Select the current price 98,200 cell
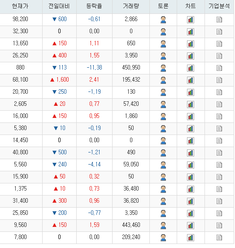The height and width of the screenshot is (248, 235). point(20,19)
